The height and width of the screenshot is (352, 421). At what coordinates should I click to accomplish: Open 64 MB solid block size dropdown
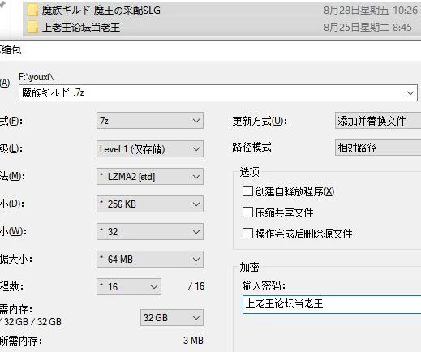pyautogui.click(x=150, y=260)
